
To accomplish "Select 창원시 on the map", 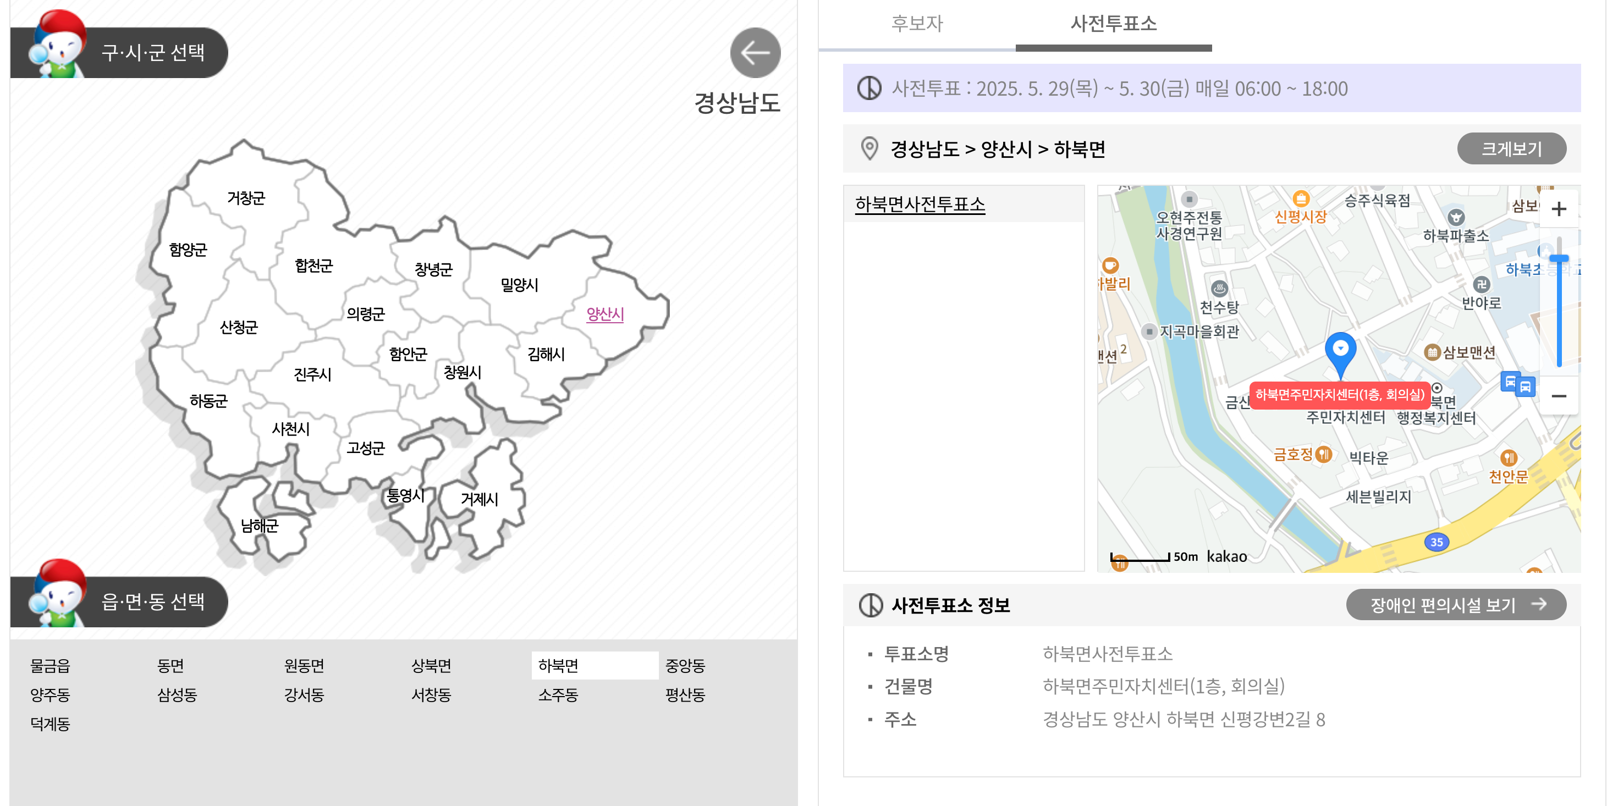I will [463, 372].
